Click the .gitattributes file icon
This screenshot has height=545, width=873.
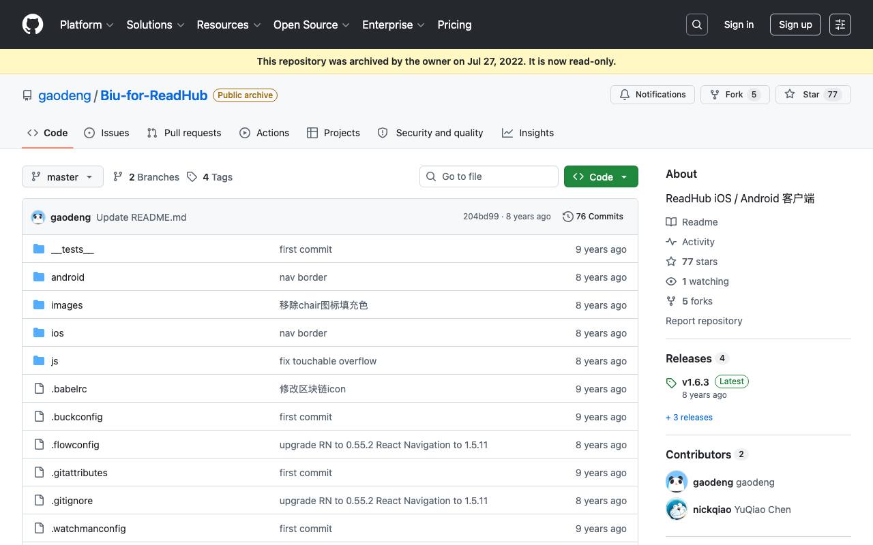pos(39,473)
